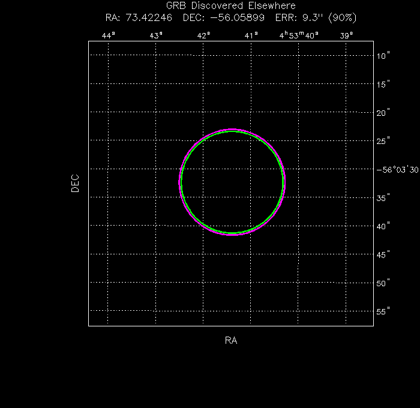Click the 40" declination tick label
420x408 pixels.
[383, 226]
